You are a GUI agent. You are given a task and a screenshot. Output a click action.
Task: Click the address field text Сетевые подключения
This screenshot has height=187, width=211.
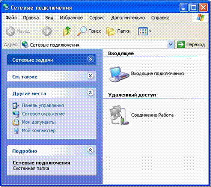(x=54, y=45)
